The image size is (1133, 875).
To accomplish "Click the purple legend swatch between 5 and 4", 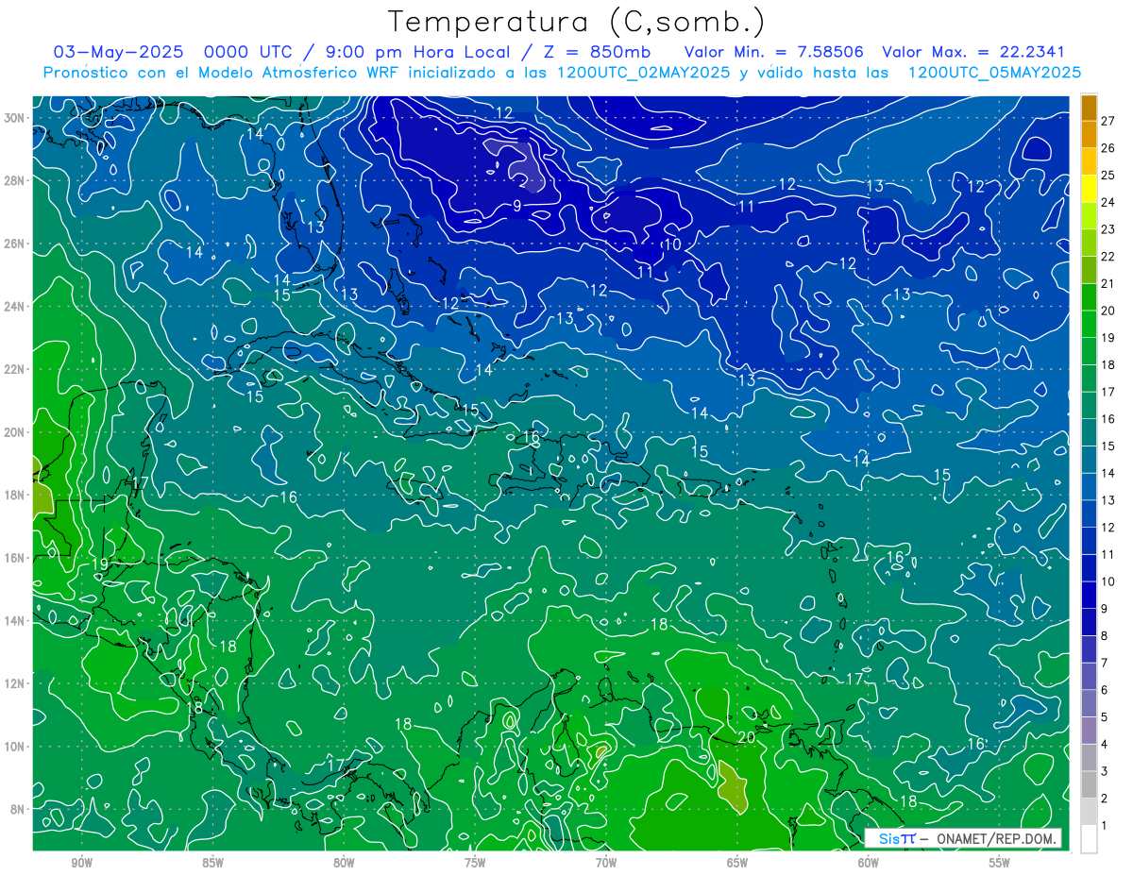I will pos(1090,731).
